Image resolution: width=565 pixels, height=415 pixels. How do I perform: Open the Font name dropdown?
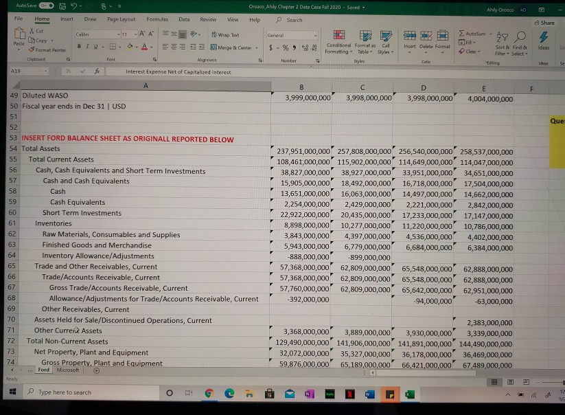[95, 34]
